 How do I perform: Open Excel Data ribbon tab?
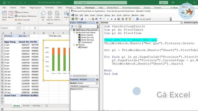pos(60,7)
